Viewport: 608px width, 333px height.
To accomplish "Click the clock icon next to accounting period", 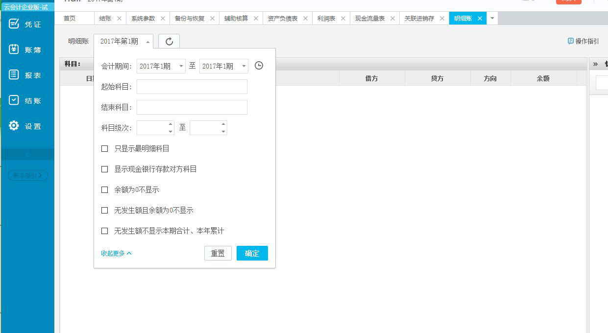I will tap(259, 66).
